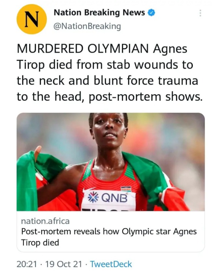Click the black N letter in logo
The height and width of the screenshot is (275, 212).
coord(31,19)
